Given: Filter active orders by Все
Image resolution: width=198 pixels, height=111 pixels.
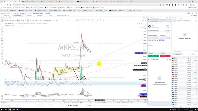Looking at the screenshot, I should [174, 21].
